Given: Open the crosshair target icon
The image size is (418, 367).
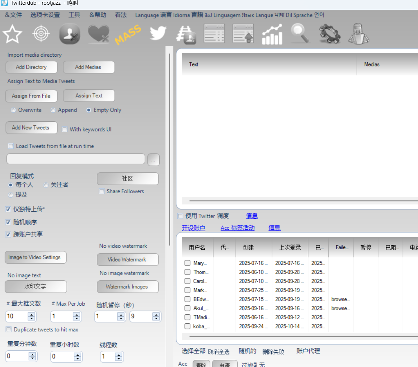Looking at the screenshot, I should point(41,34).
